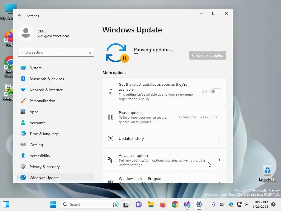Viewport: 281px width, 211px height.
Task: Click the Pausing updates progress bar
Action: click(x=136, y=54)
